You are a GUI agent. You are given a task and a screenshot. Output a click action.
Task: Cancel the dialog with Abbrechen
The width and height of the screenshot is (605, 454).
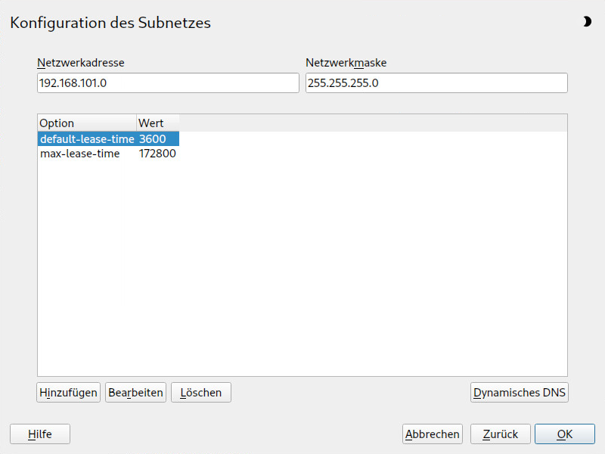(x=433, y=434)
